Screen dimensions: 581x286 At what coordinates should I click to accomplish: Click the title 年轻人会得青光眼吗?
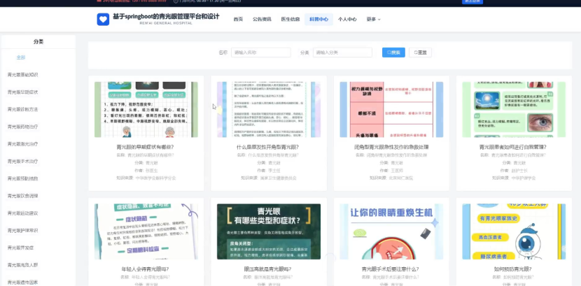point(146,269)
